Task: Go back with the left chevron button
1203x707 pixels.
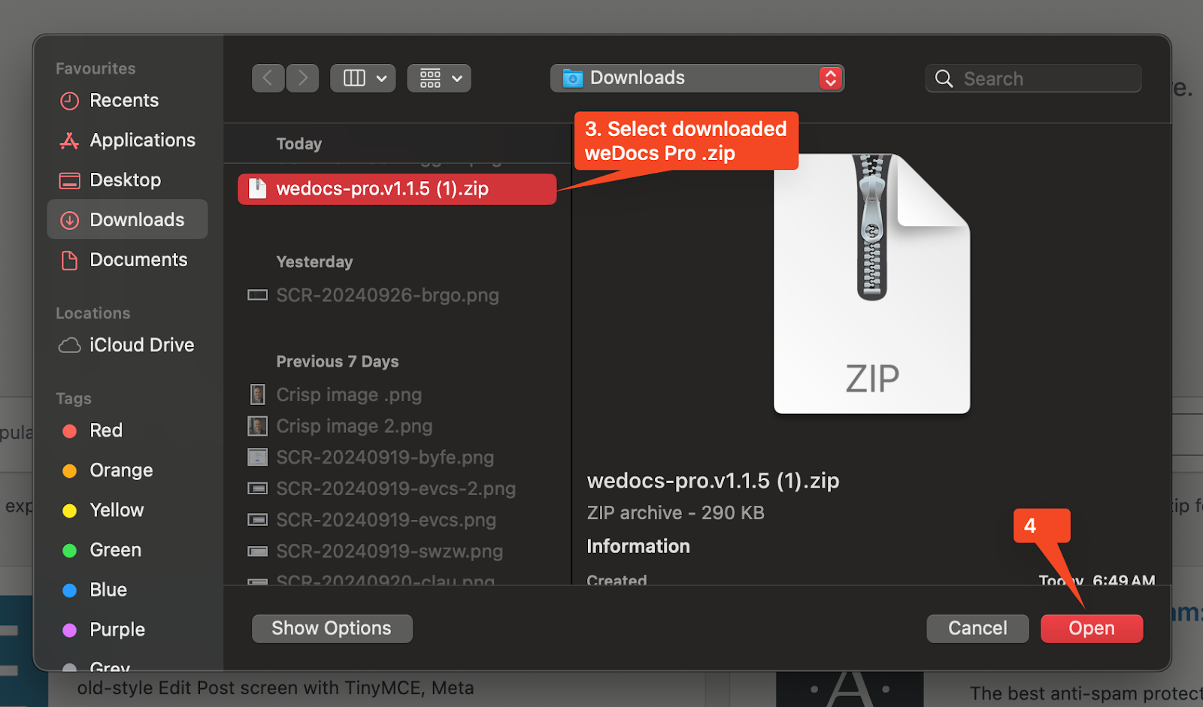Action: coord(268,78)
